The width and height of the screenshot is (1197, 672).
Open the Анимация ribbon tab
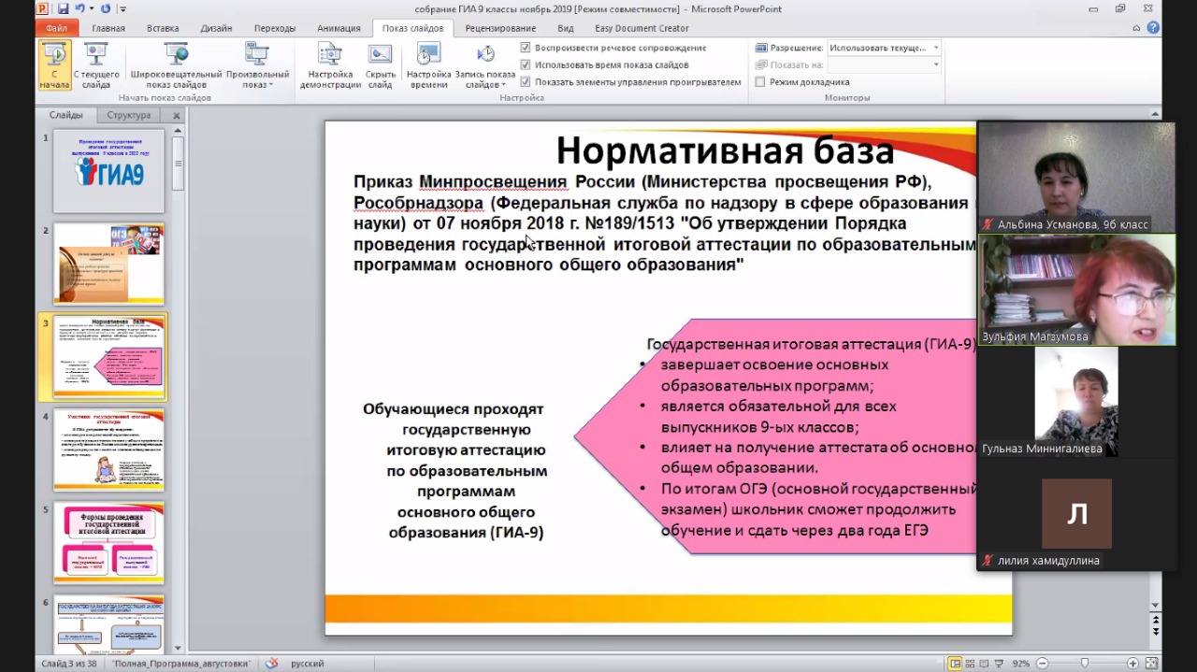point(339,28)
